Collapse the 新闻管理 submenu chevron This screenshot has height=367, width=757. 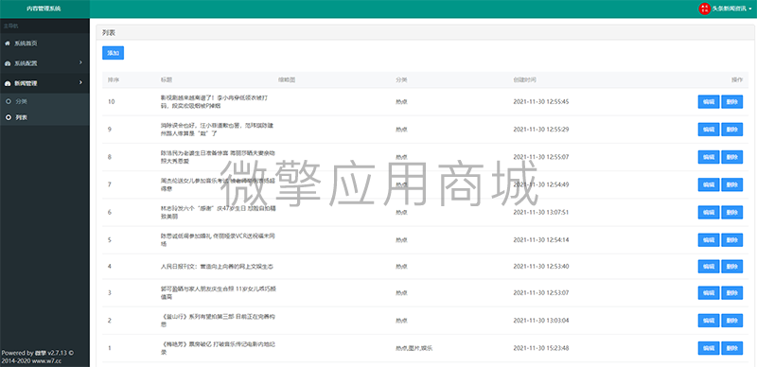tap(80, 83)
